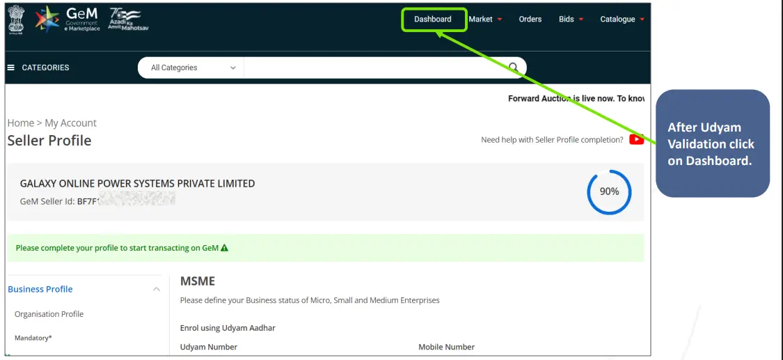The height and width of the screenshot is (360, 783).
Task: Open the All Categories combo box
Action: point(191,68)
